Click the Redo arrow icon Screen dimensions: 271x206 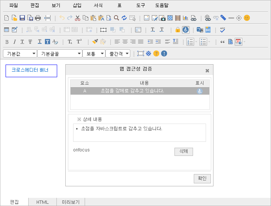70,17
